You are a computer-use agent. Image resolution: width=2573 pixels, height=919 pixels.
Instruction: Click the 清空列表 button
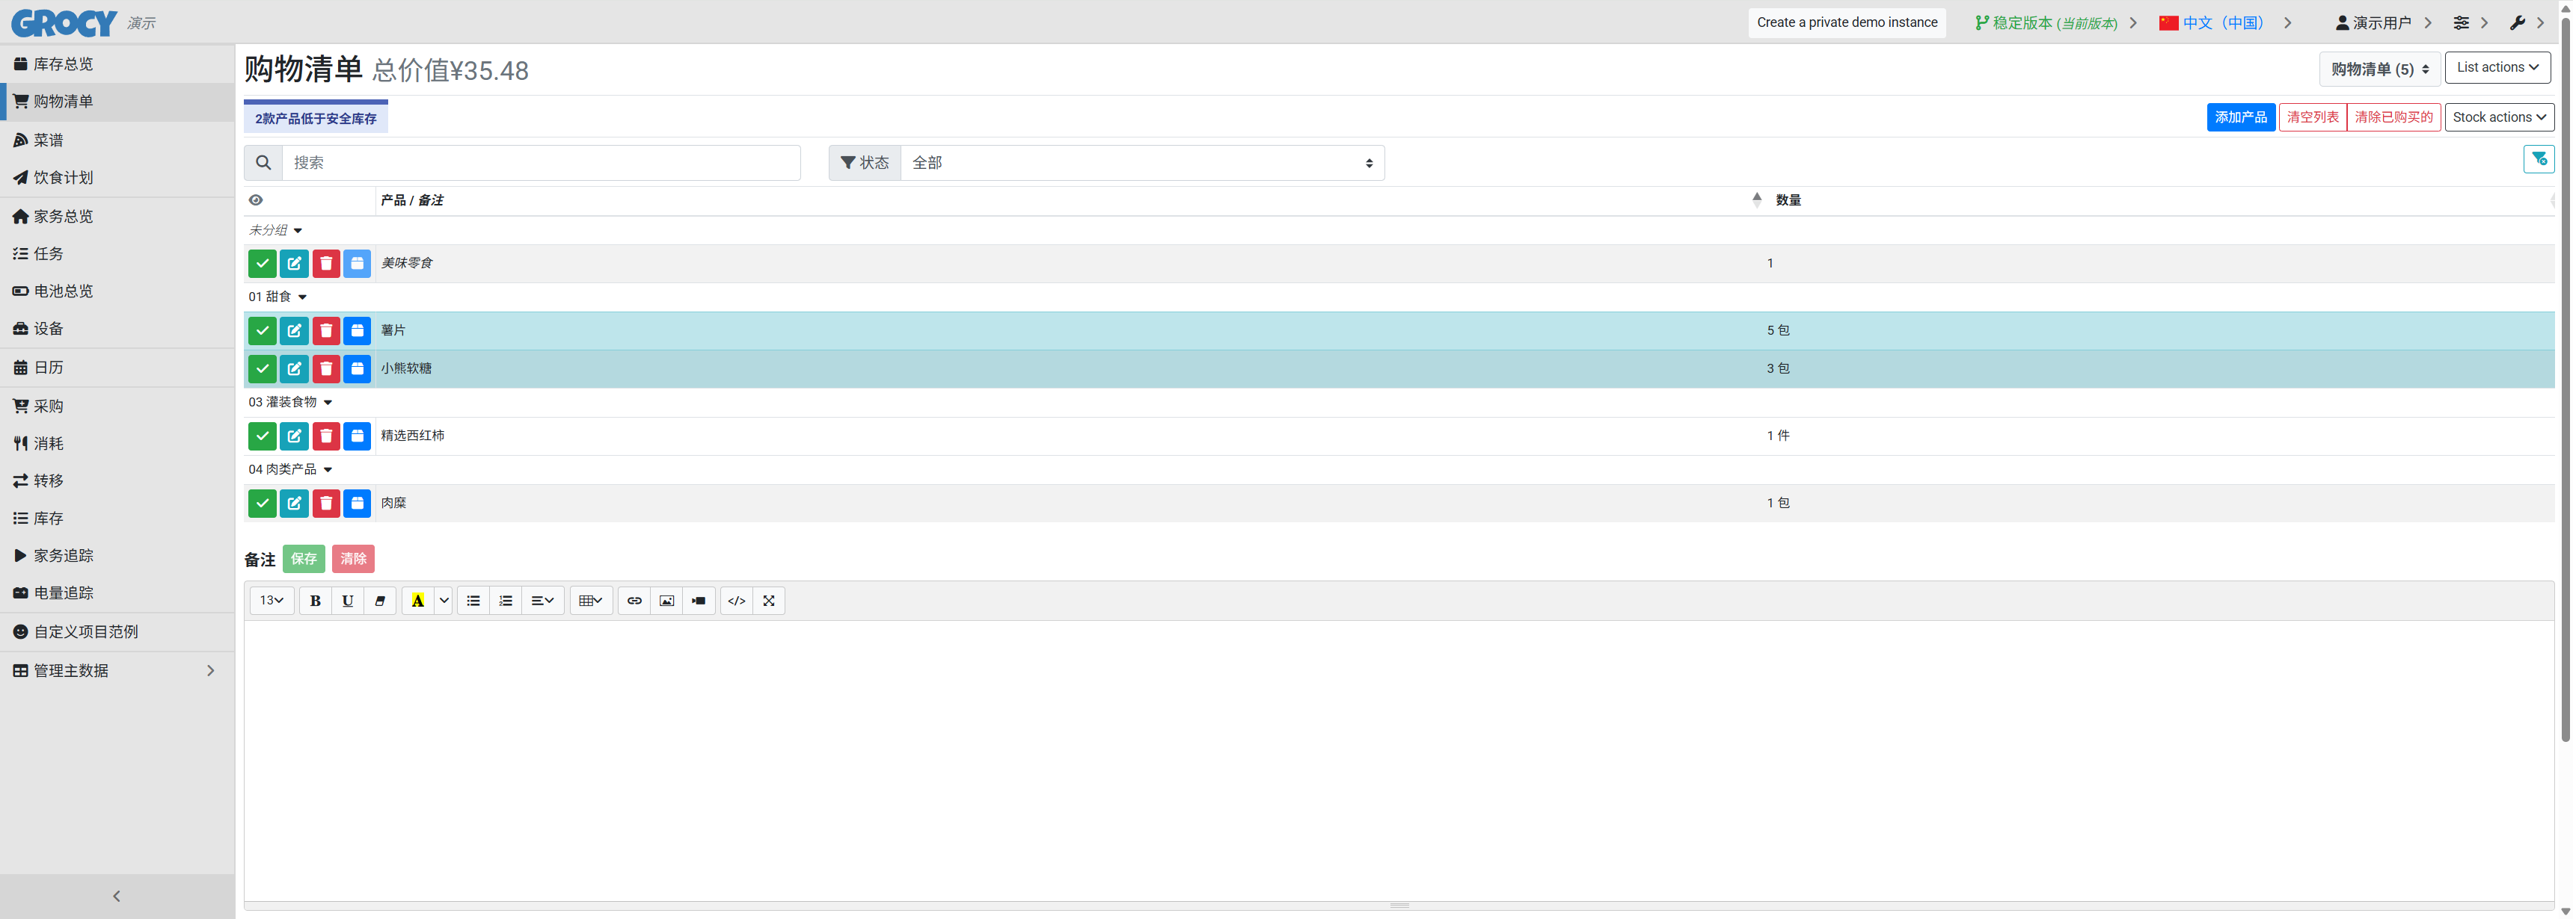point(2312,118)
